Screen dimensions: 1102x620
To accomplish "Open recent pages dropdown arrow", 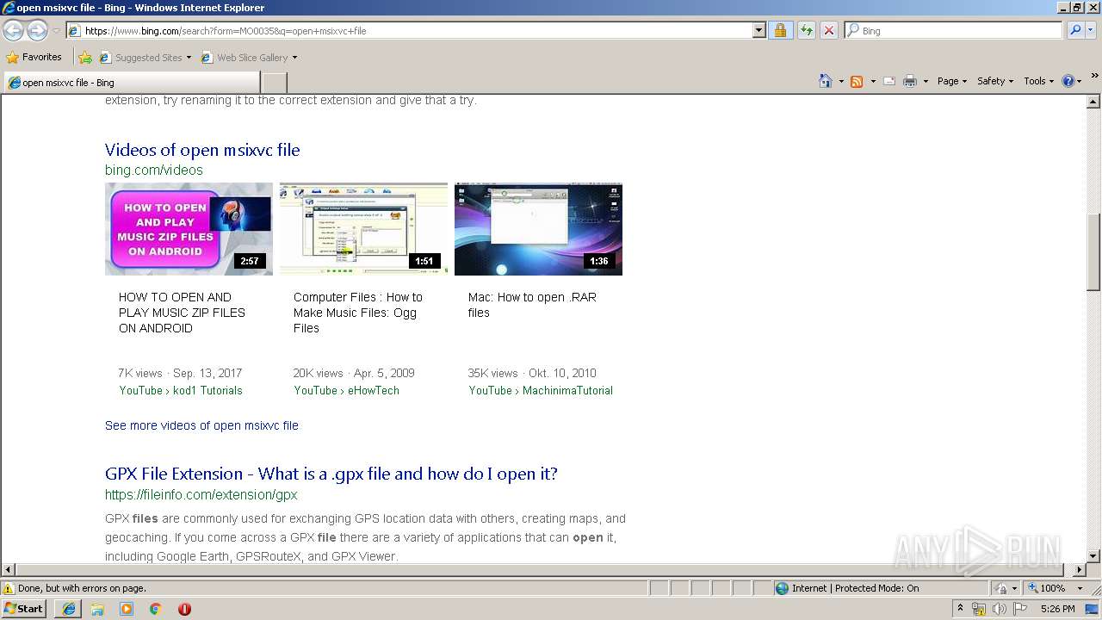I will (x=56, y=30).
